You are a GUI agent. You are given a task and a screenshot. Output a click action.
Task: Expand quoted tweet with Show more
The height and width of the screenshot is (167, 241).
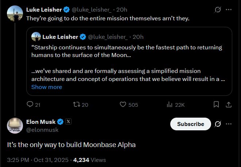(x=47, y=87)
